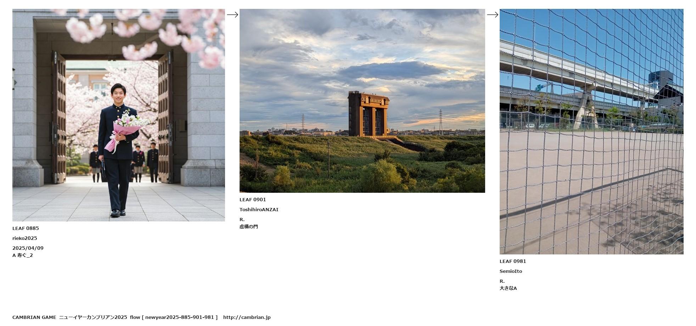Click author name SemioIto
This screenshot has width=696, height=326.
coord(511,271)
